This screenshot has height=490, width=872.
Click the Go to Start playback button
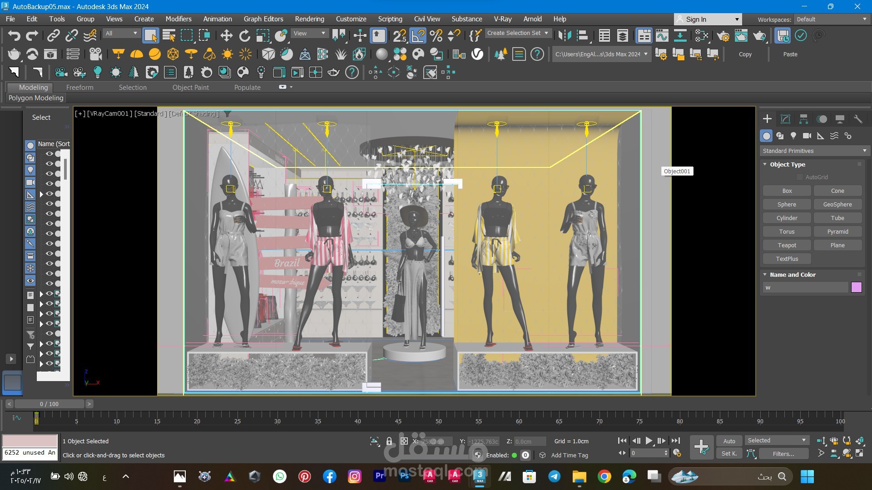(622, 441)
